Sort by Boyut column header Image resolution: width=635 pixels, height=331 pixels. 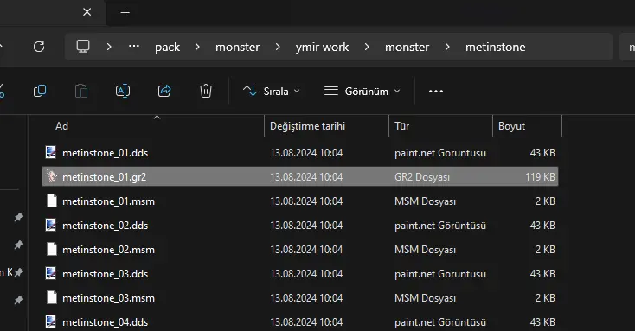(x=527, y=126)
